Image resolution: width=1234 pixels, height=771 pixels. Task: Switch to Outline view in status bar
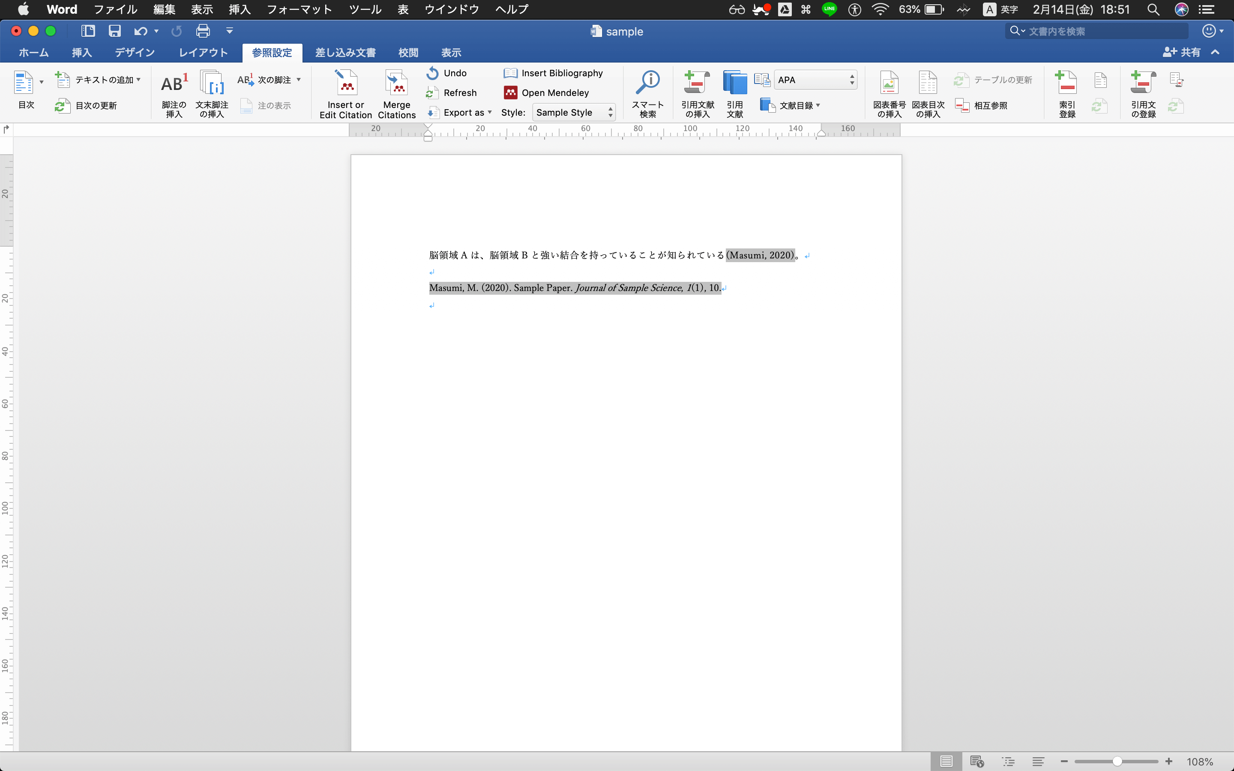pos(1008,761)
